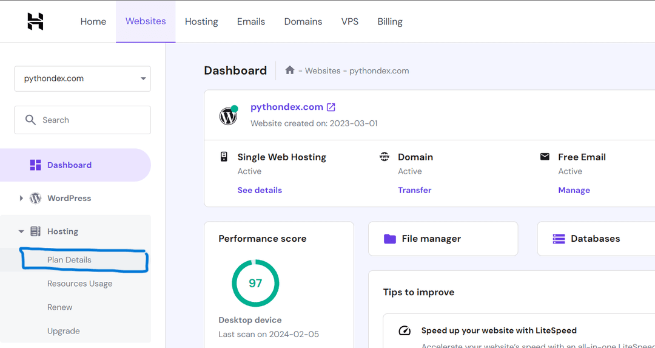Viewport: 655px width, 348px height.
Task: Switch to the Domains tab
Action: 303,21
